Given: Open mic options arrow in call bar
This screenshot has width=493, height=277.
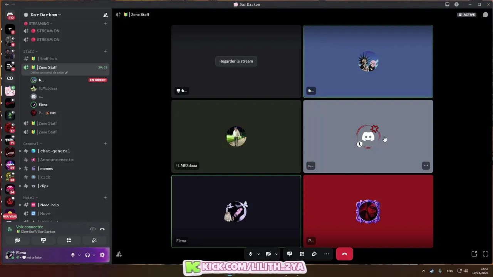Looking at the screenshot, I should pos(258,254).
